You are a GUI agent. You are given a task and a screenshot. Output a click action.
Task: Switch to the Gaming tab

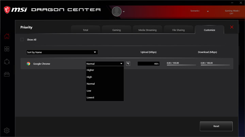(116, 30)
